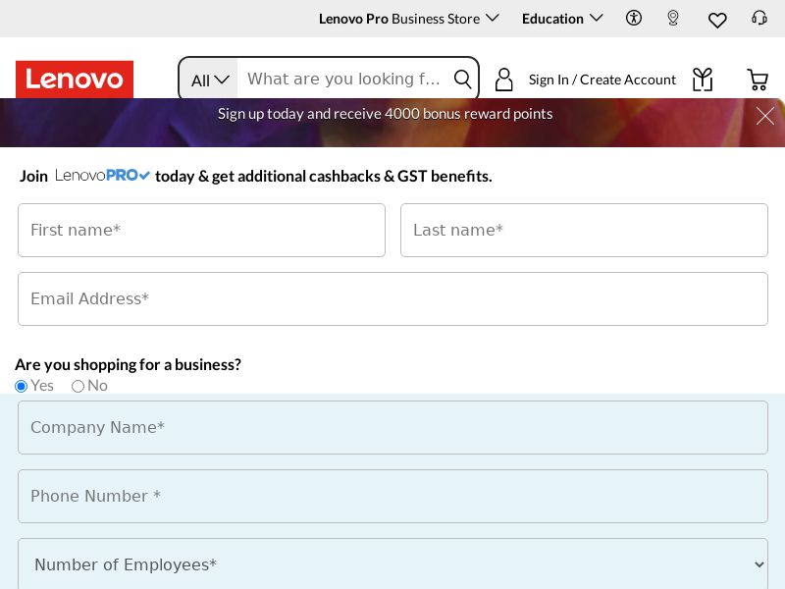
Task: Close the bonus reward points banner
Action: coord(765,116)
